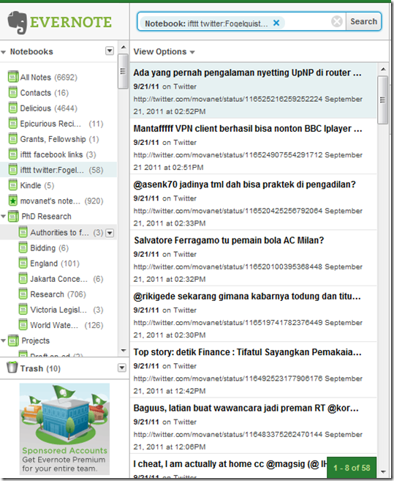Open the Baguus, latian buat wawancara note
Viewport: 394px width, 481px height.
click(x=254, y=426)
